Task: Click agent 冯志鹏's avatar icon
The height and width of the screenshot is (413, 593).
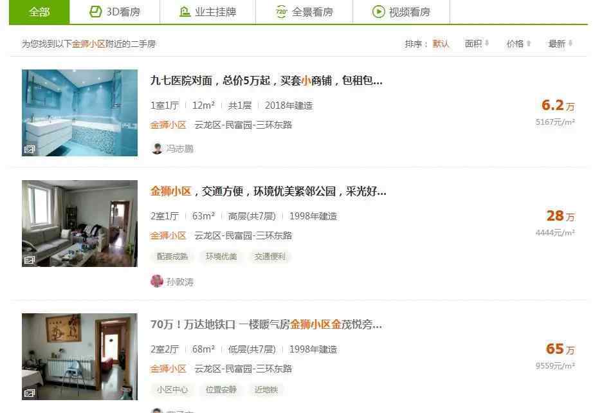Action: point(156,149)
